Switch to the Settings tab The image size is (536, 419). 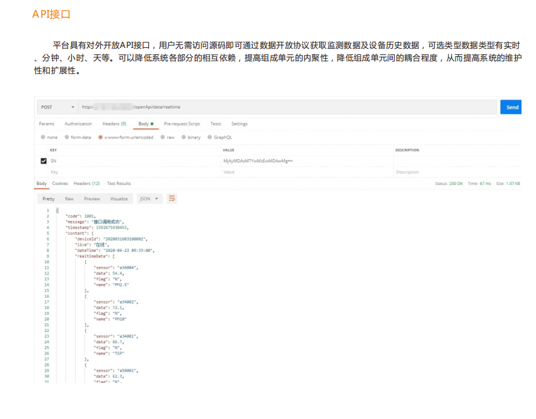coord(239,124)
